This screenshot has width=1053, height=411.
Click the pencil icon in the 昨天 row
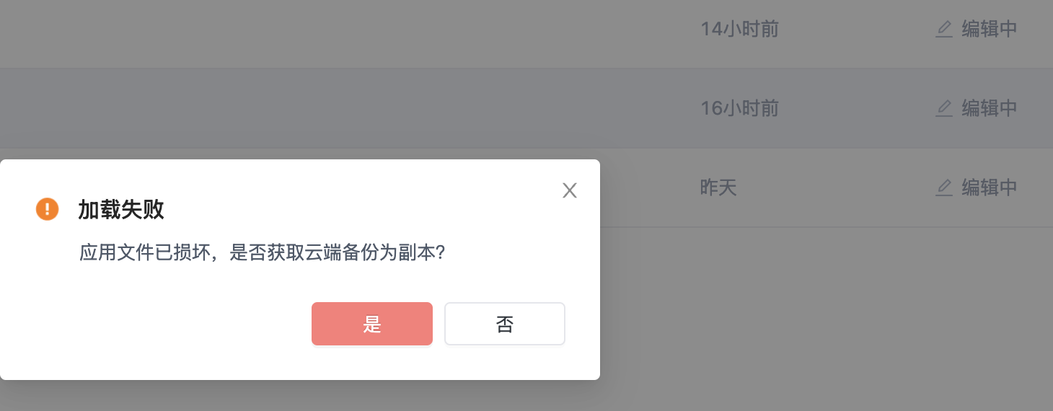coord(943,187)
